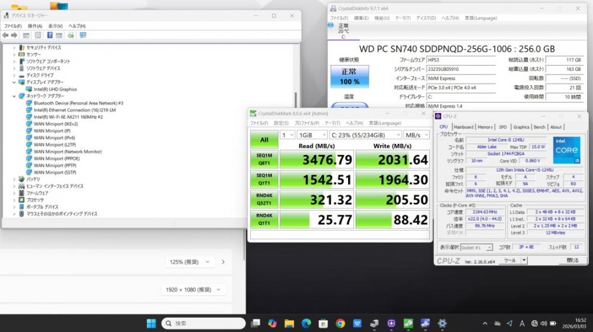Select Intel(R) UHD Graphics in the device tree
Screen dimensions: 593x332
click(55, 89)
